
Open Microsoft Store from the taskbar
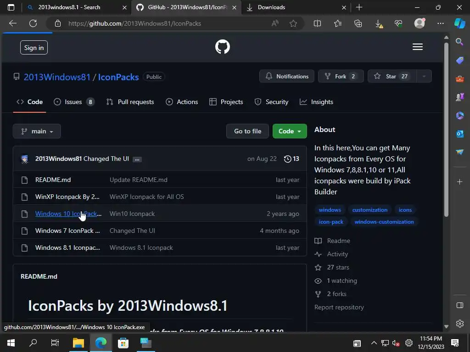(x=123, y=343)
